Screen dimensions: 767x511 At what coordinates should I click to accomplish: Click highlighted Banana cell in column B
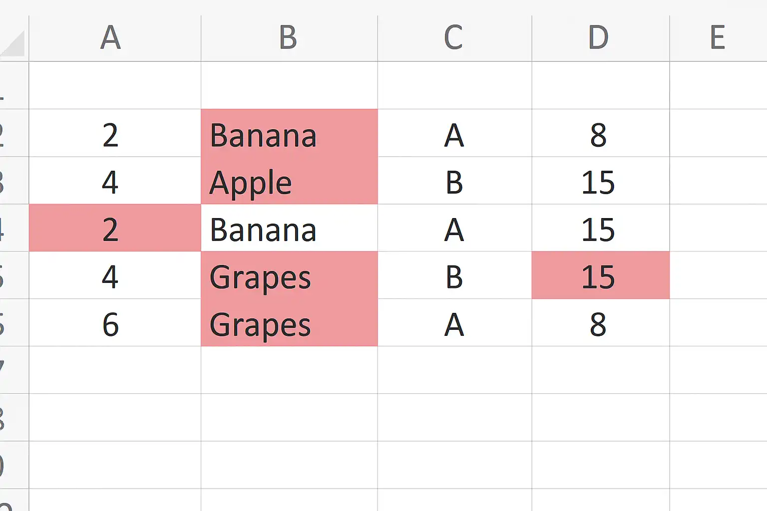[289, 133]
